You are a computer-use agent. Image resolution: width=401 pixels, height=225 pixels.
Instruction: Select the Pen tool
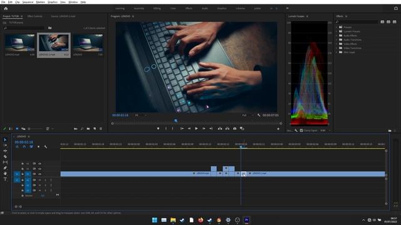click(5, 168)
